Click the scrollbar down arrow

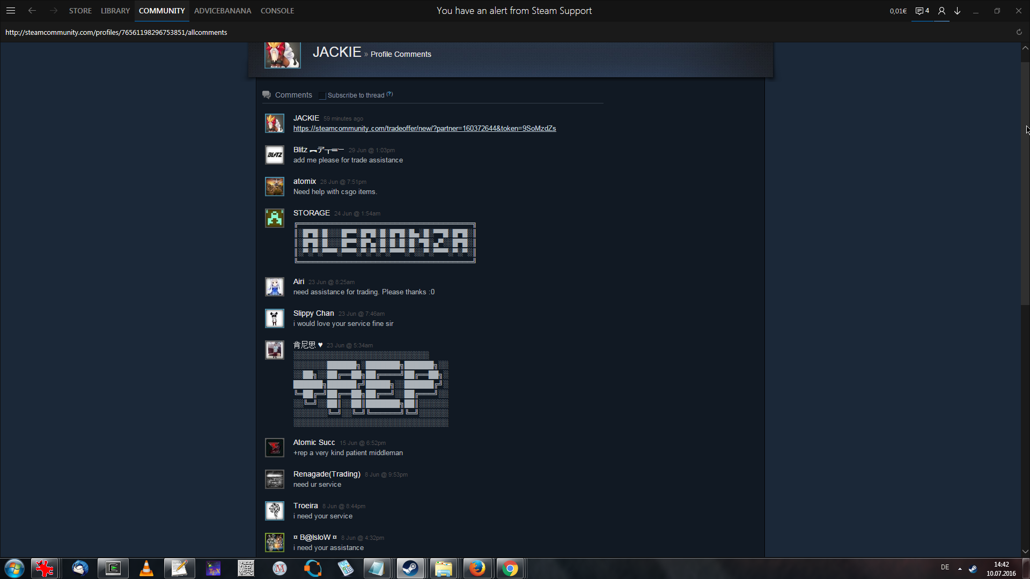click(1025, 551)
